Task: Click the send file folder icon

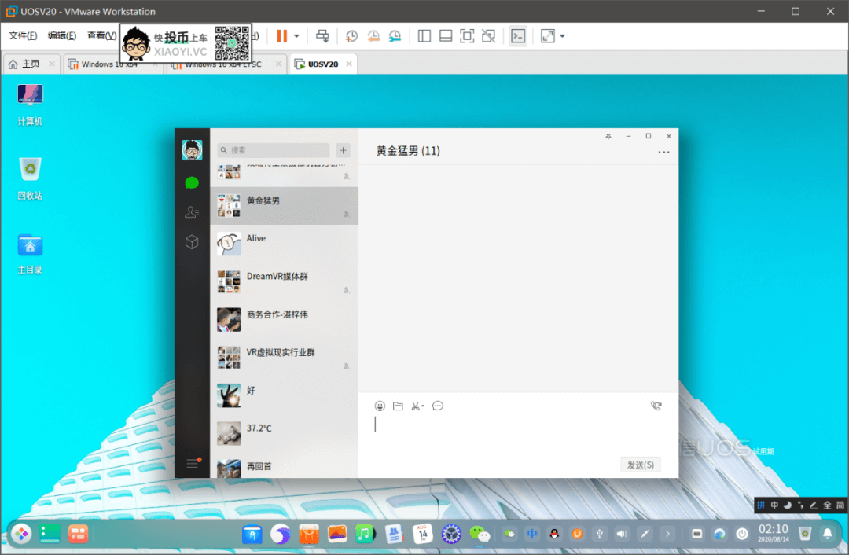Action: 398,406
